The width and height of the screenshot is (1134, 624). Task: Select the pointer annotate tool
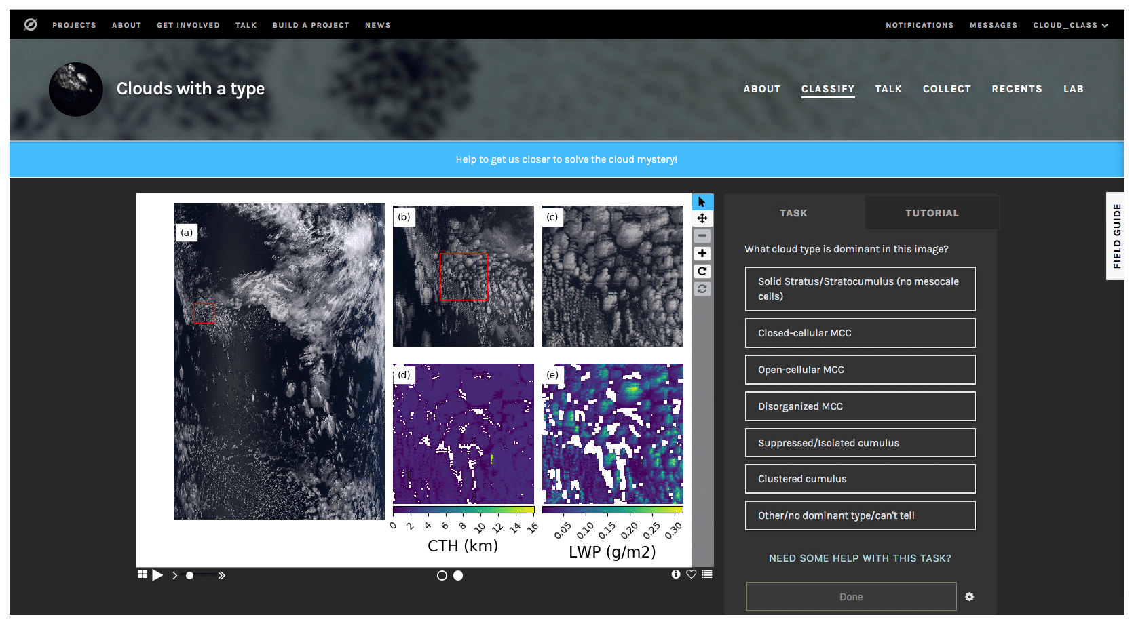[x=702, y=202]
